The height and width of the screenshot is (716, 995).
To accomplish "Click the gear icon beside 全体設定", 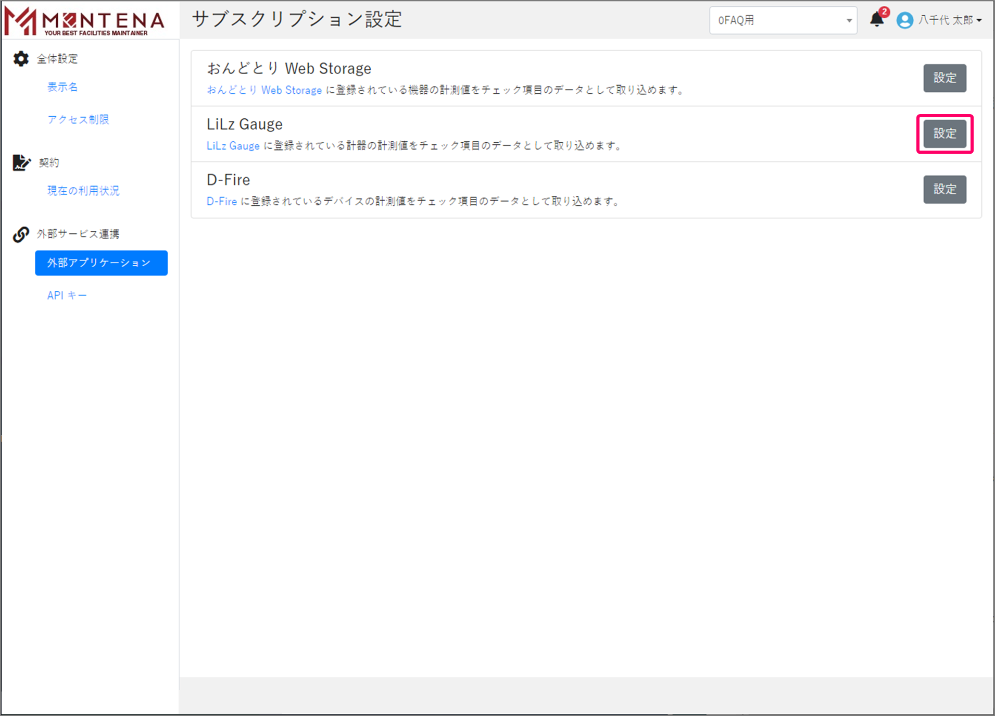I will pos(21,59).
